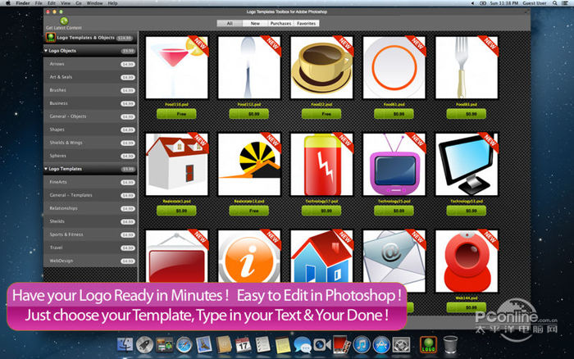Select the Sports & Fitness category
The height and width of the screenshot is (359, 574).
pos(90,234)
